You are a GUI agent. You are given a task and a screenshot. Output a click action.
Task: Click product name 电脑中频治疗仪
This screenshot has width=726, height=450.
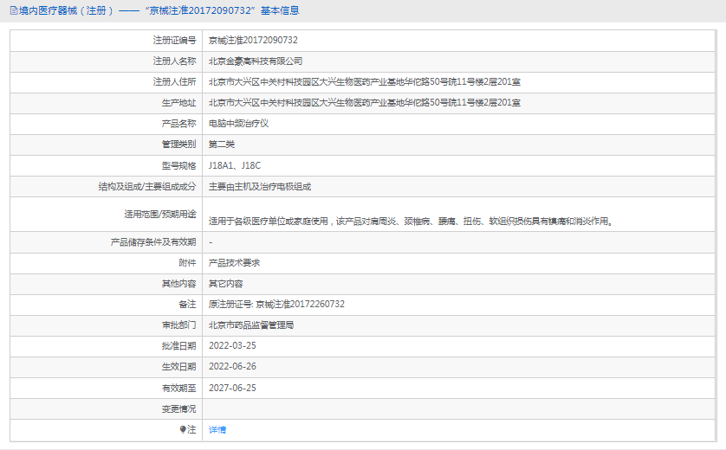click(238, 124)
